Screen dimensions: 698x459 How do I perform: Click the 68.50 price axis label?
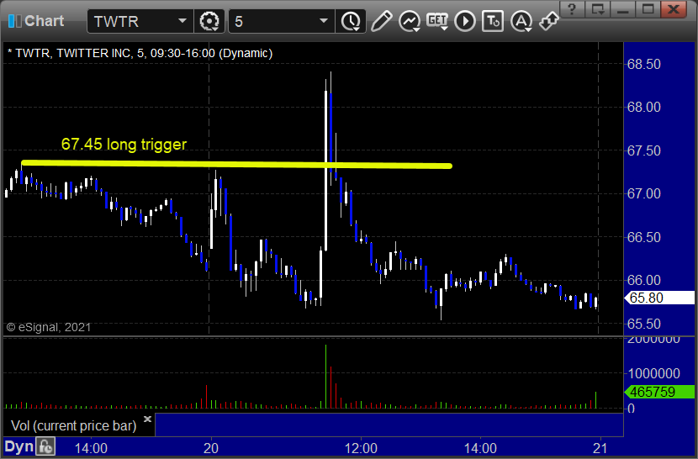pos(643,64)
